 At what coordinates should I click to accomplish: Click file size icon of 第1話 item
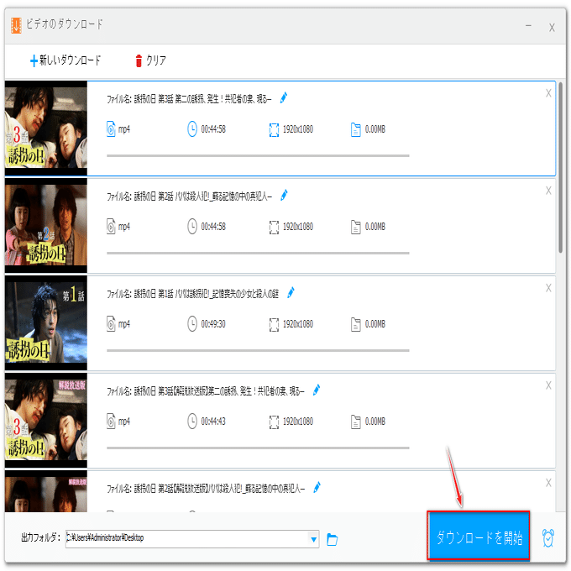[355, 324]
